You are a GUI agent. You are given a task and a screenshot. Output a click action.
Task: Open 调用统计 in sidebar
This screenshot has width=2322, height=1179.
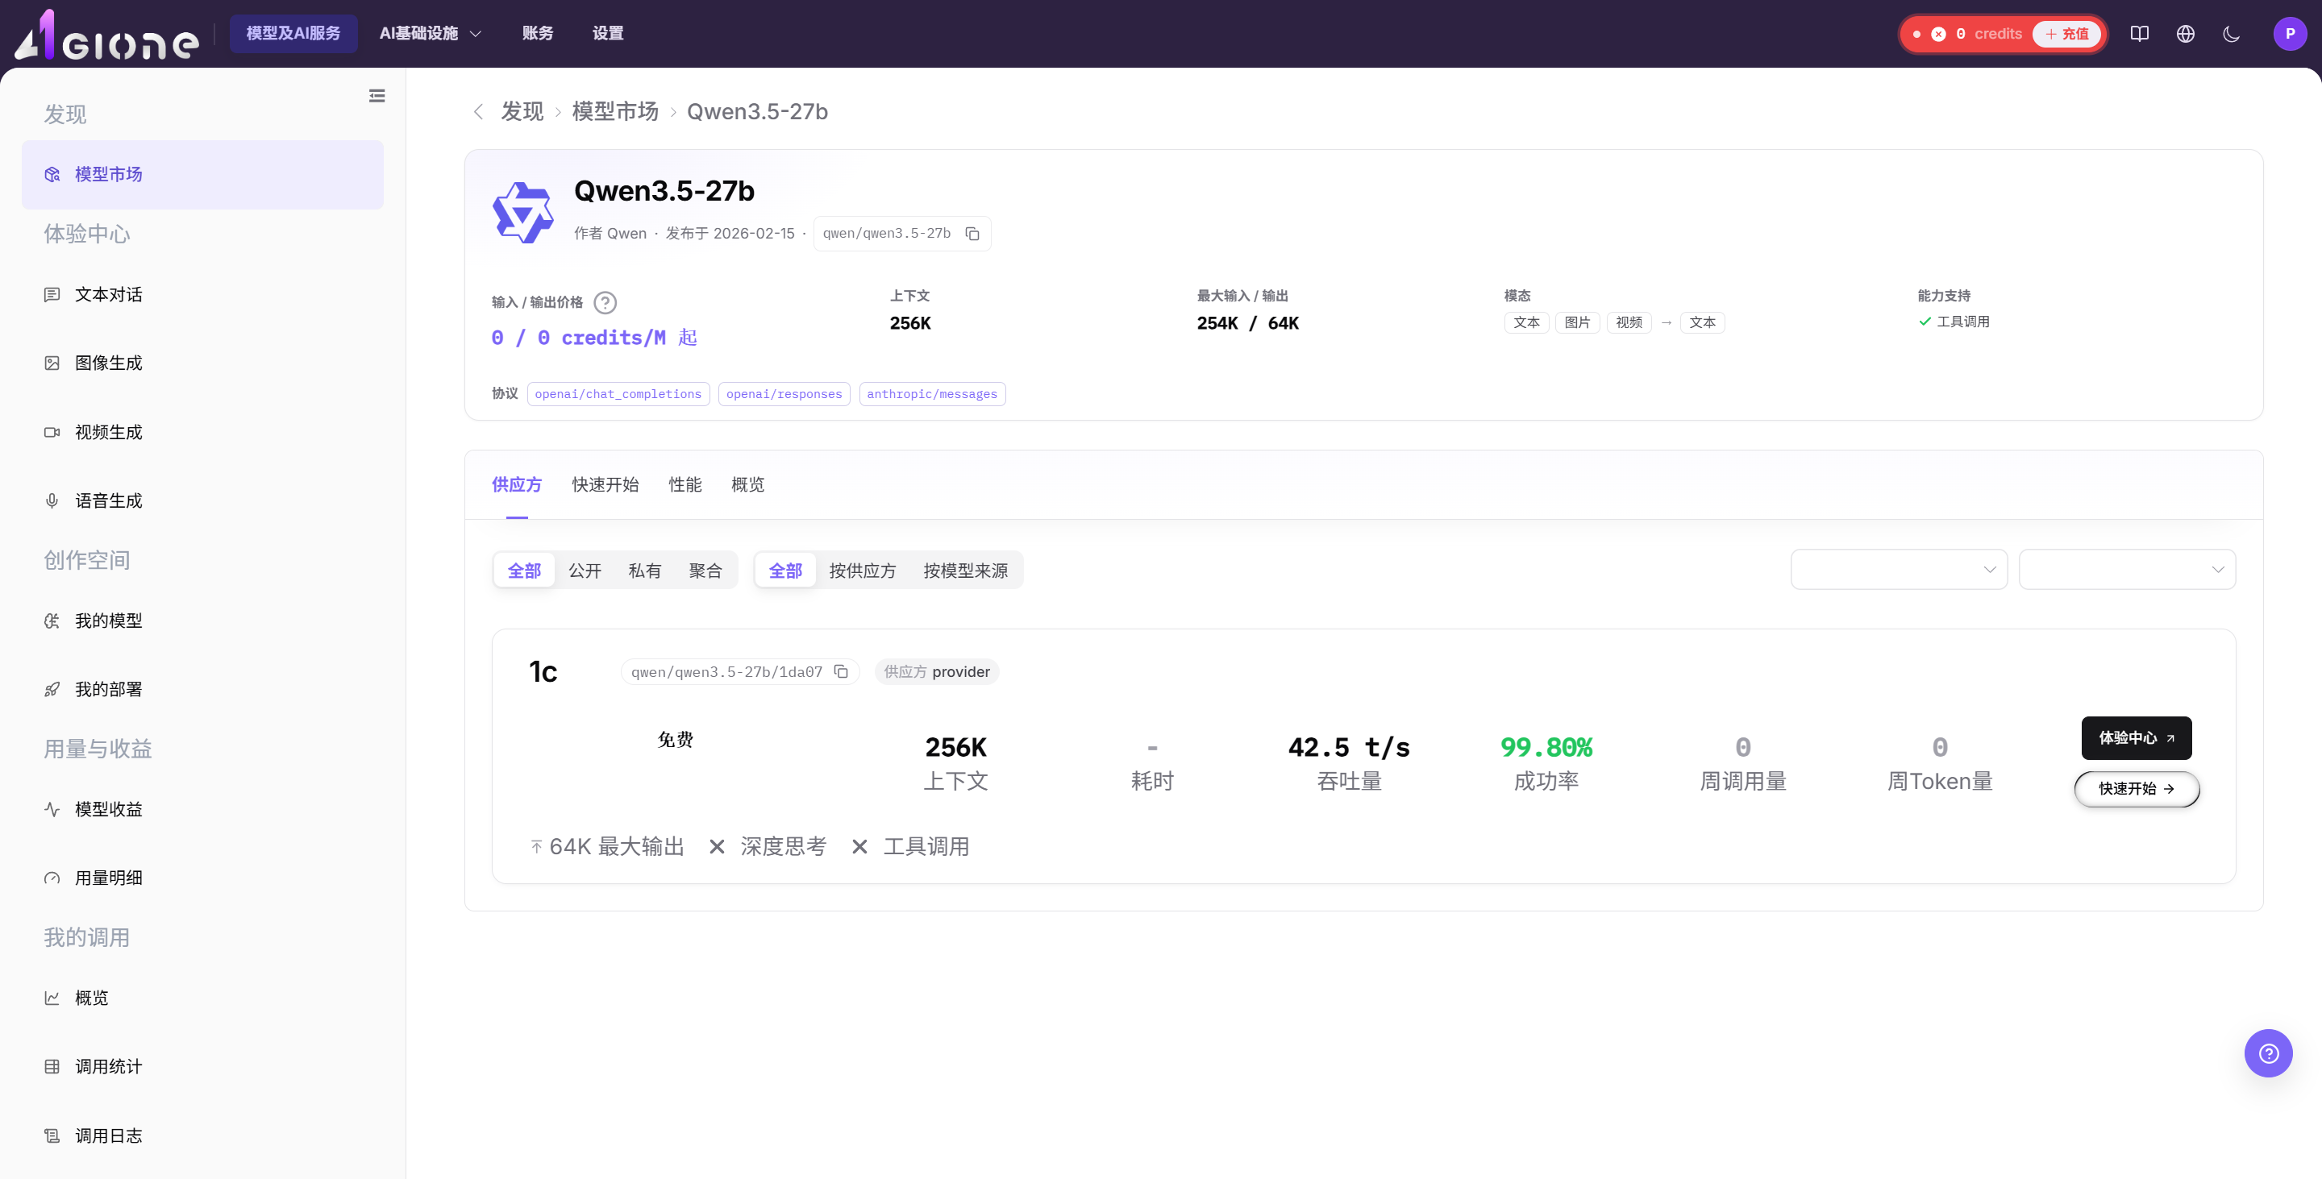pos(202,1066)
